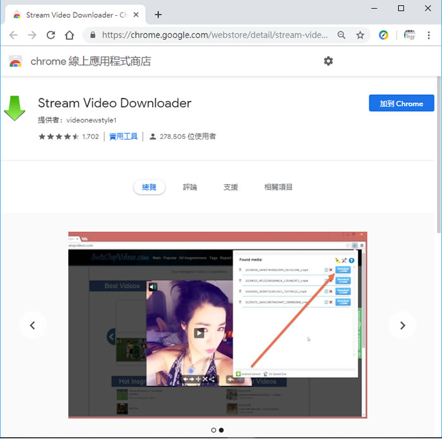The image size is (442, 439).
Task: Click the Chrome web store logo
Action: coord(16,61)
